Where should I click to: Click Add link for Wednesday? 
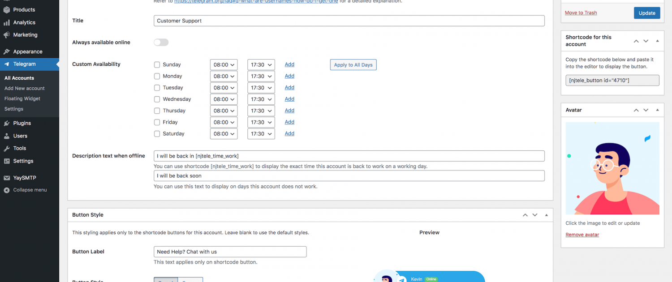pyautogui.click(x=289, y=99)
